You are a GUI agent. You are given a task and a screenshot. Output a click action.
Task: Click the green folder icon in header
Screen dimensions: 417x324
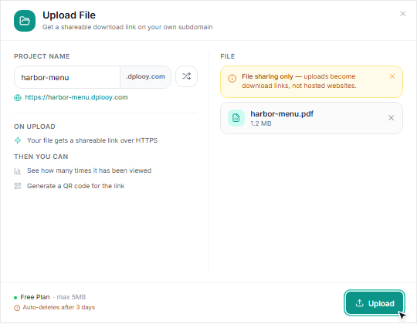point(25,21)
